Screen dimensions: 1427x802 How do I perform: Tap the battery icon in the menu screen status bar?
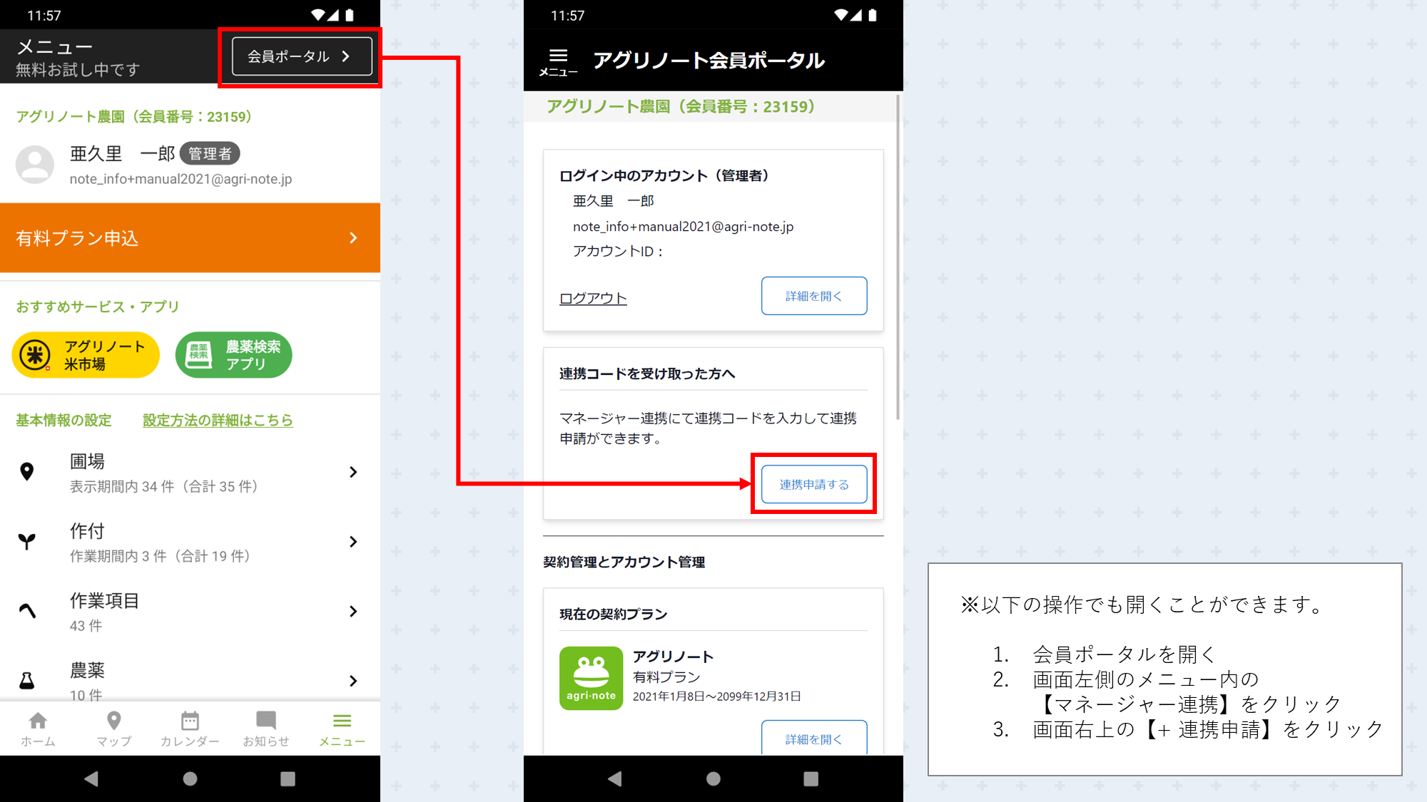[x=350, y=15]
